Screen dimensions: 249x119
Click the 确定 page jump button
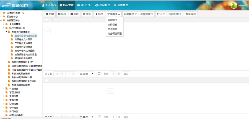[x=126, y=74]
